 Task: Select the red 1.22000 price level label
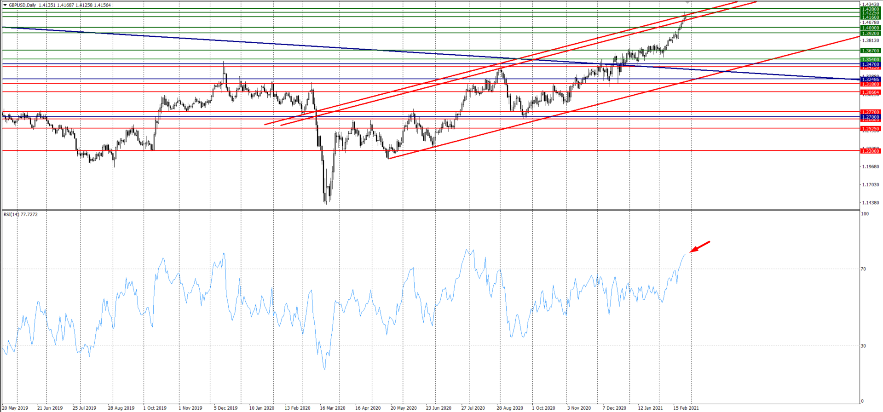tap(870, 151)
